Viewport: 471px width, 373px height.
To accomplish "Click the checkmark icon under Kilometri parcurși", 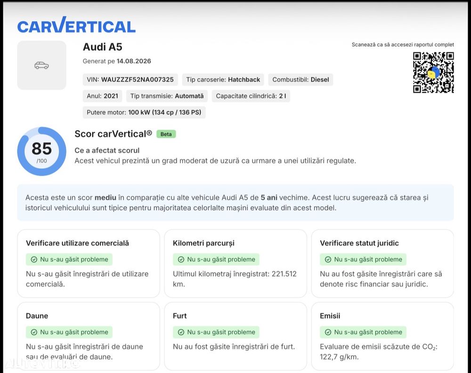I will pyautogui.click(x=181, y=259).
